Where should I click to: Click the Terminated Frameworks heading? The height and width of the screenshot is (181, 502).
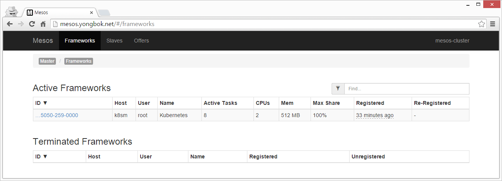(x=82, y=142)
